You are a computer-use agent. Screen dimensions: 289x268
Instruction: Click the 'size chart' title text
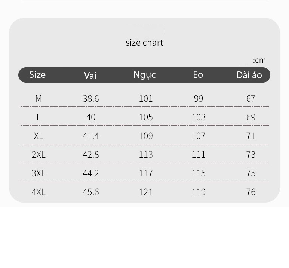tap(144, 43)
